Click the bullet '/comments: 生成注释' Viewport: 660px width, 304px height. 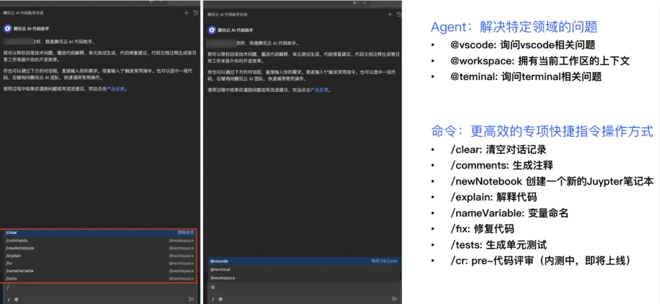tap(502, 165)
